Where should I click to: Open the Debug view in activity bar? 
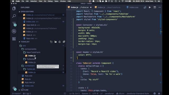(14, 31)
